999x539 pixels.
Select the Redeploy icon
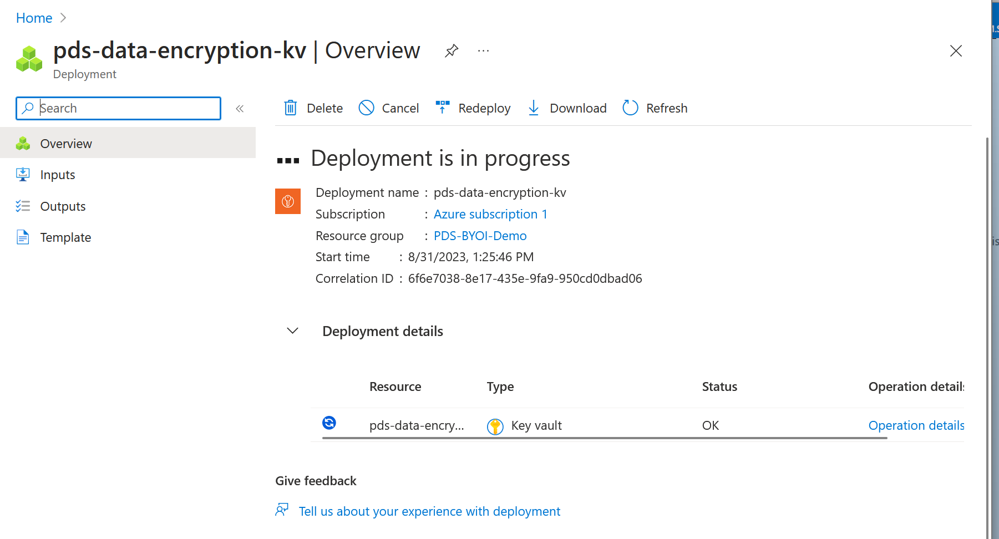pyautogui.click(x=442, y=107)
